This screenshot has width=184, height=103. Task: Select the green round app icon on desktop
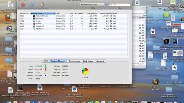[166, 15]
